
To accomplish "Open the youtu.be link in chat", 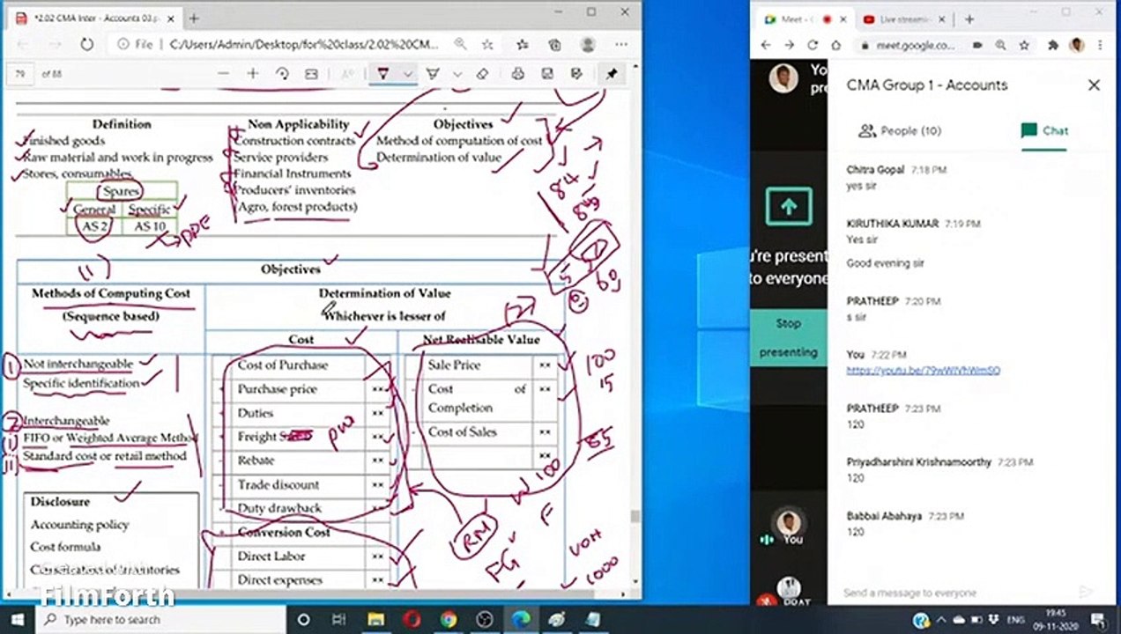I will tap(923, 371).
